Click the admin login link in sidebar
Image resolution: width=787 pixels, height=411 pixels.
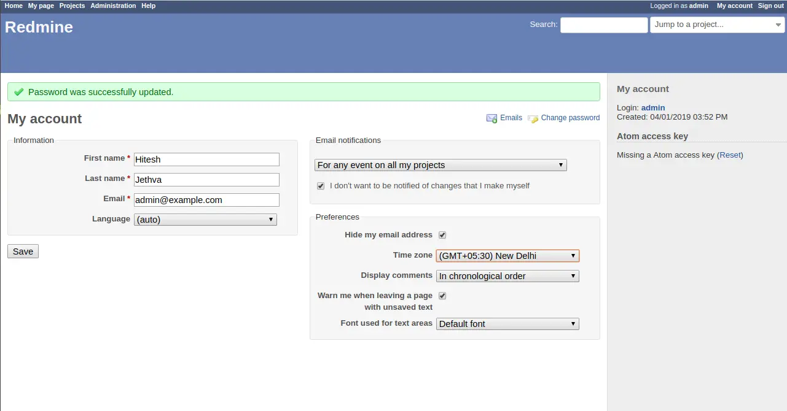[653, 107]
